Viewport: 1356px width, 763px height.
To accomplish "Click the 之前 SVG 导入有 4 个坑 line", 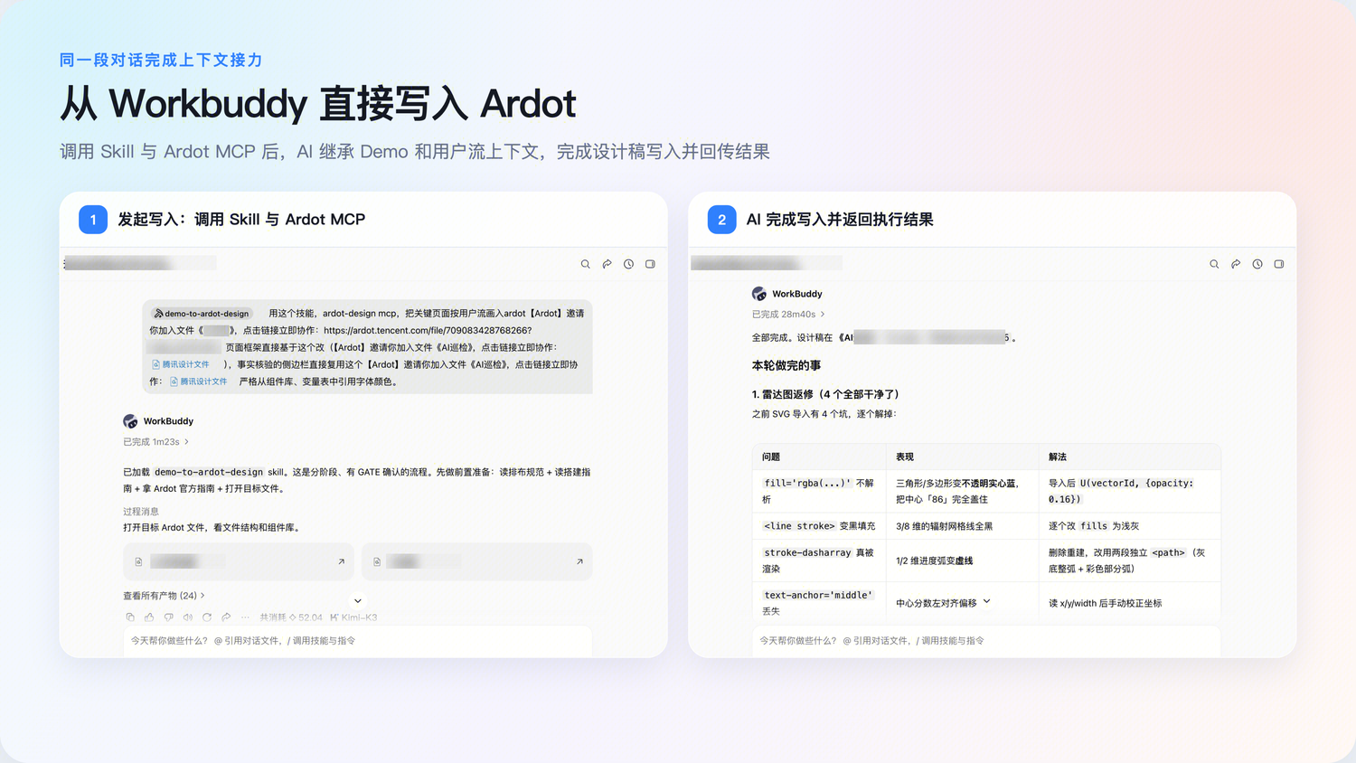I will coord(824,414).
